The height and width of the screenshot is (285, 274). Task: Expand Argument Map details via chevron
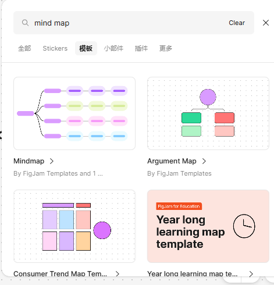click(204, 161)
